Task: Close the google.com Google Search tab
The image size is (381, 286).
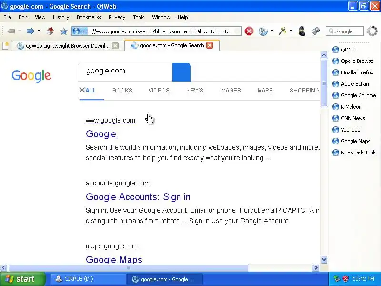Action: (x=210, y=45)
